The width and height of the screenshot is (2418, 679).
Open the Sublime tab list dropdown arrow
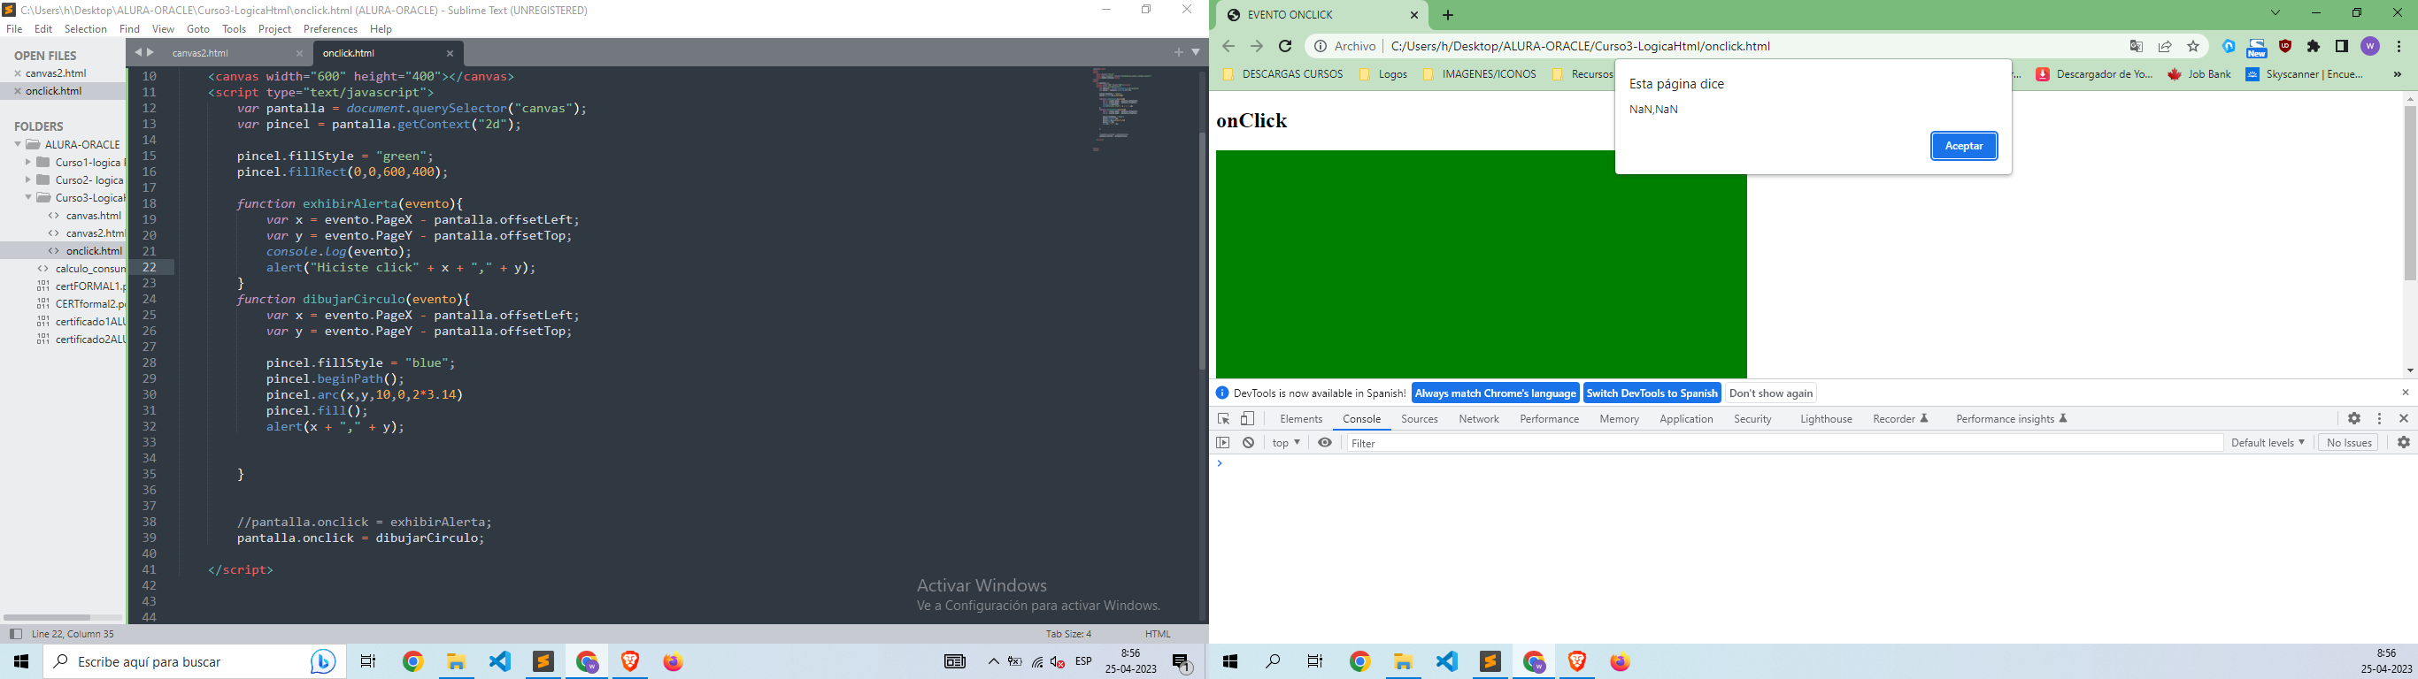click(1196, 52)
